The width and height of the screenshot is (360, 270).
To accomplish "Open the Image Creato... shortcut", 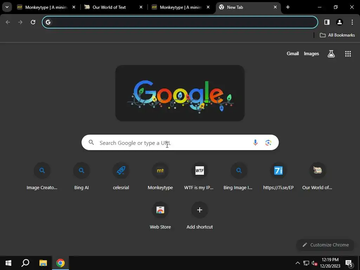I will tap(42, 176).
